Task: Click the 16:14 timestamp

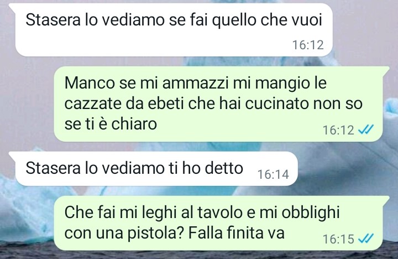Action: [x=273, y=175]
